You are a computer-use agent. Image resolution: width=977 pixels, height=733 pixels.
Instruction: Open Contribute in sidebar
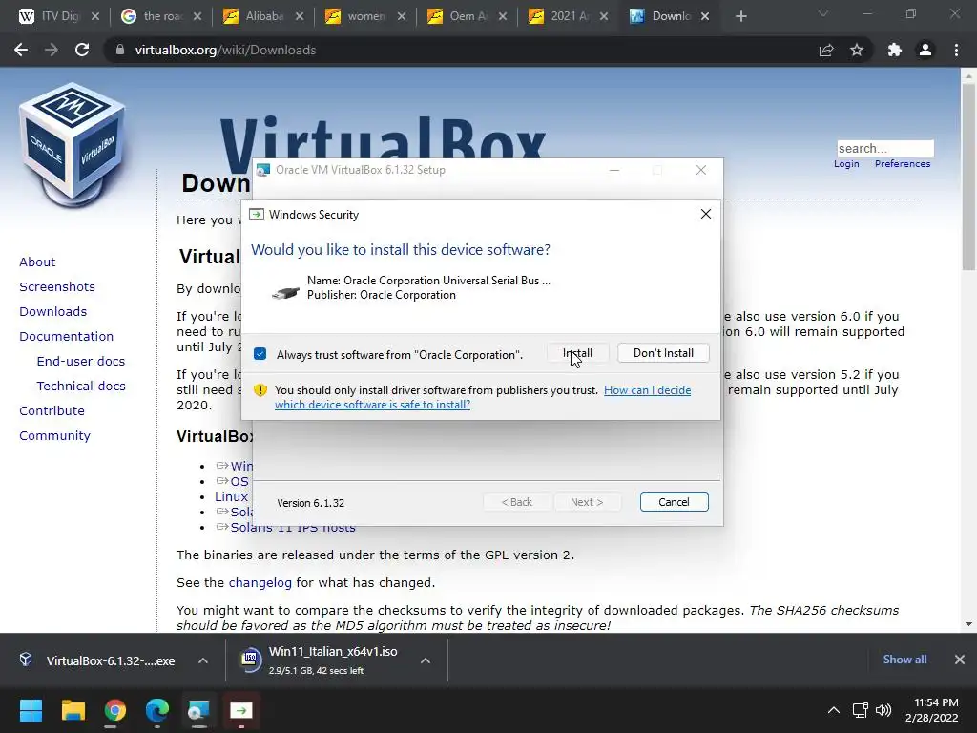(52, 410)
